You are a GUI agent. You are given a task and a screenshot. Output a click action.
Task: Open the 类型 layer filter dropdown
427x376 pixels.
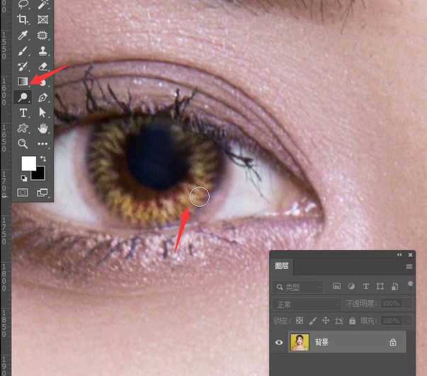[297, 287]
